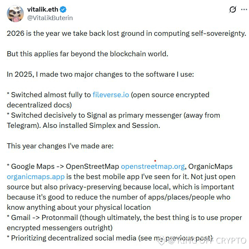Click the opening line about computing self-sovereignty

pos(126,34)
